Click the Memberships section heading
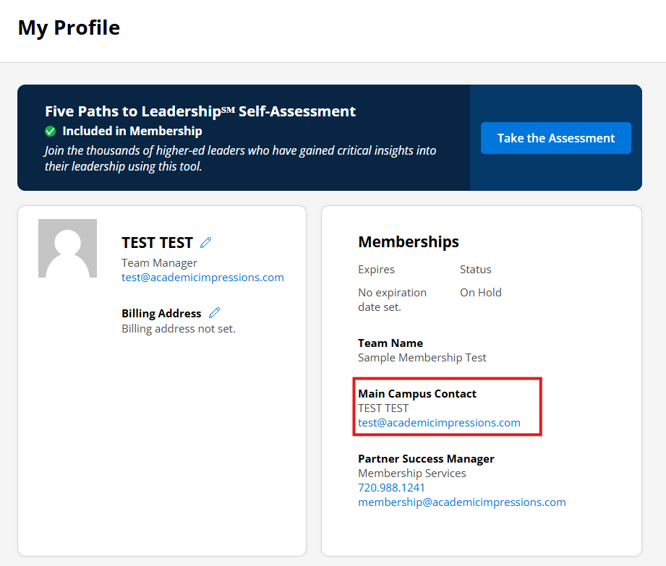Image resolution: width=666 pixels, height=566 pixels. coord(409,241)
